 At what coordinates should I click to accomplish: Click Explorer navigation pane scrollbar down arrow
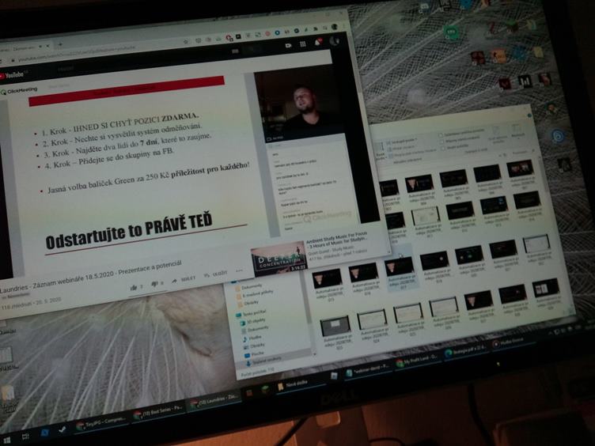(315, 353)
